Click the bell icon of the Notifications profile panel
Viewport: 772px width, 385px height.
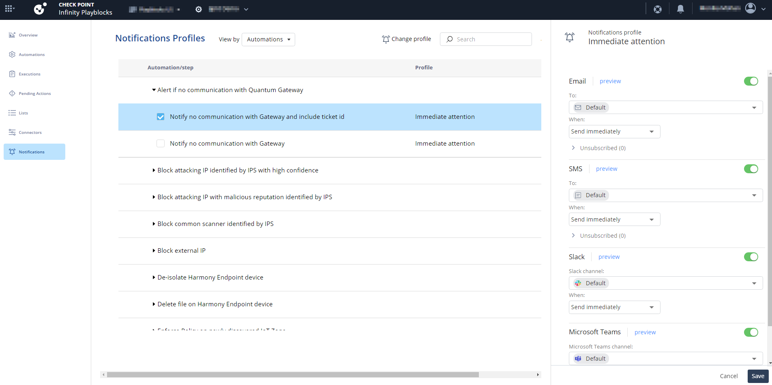click(x=570, y=37)
